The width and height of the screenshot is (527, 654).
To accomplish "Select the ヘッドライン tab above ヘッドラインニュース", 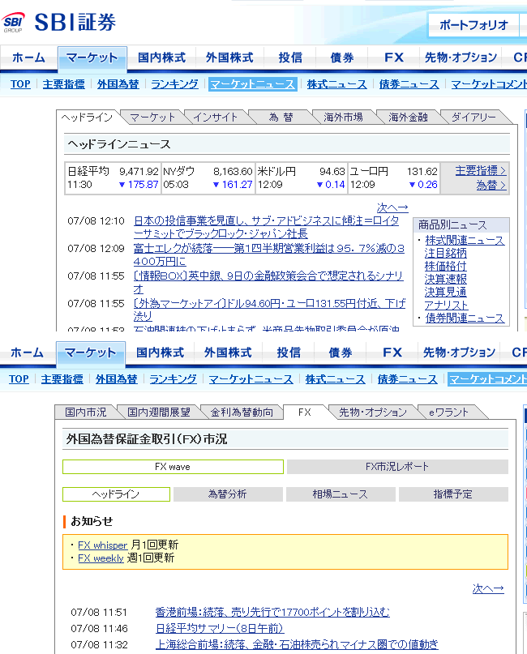I will tap(87, 118).
